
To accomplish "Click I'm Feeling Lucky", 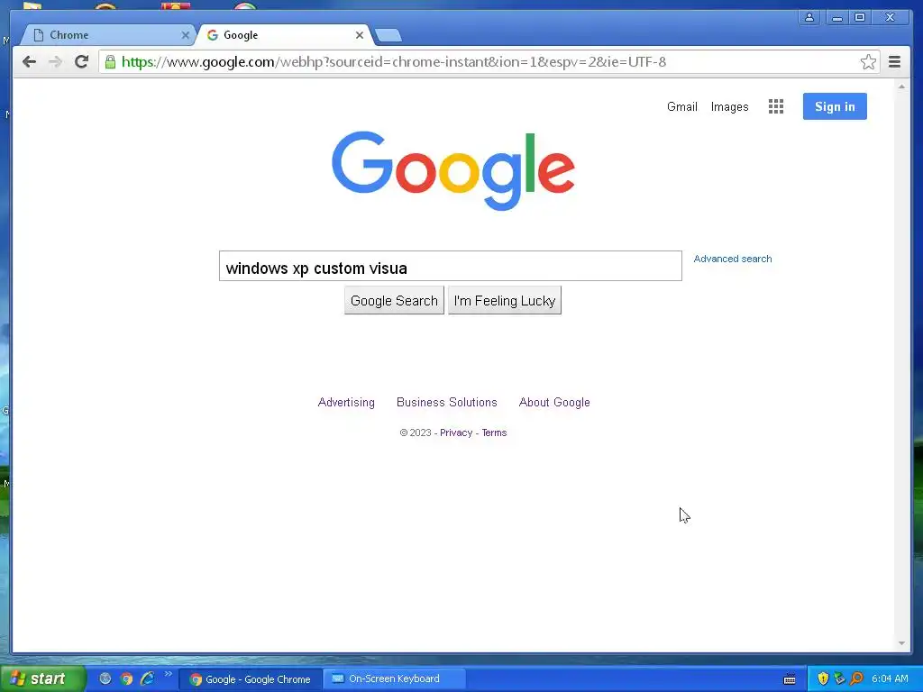I will (505, 301).
